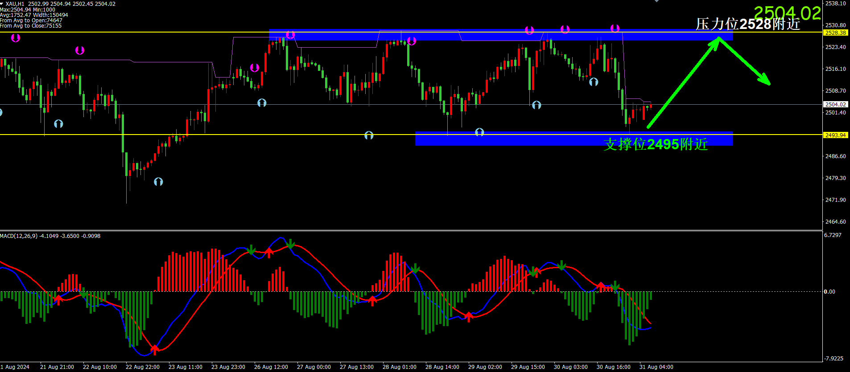
Task: Click the 31 Aug 04:00 time label
Action: coord(656,367)
